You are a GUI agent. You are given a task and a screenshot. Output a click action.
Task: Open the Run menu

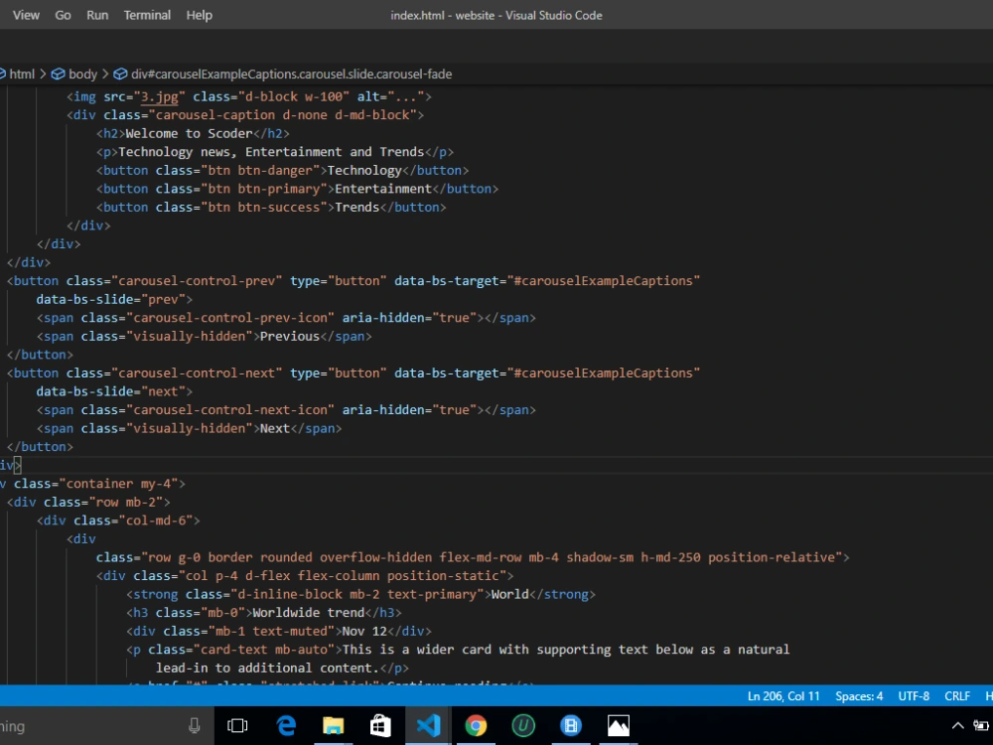(x=96, y=15)
